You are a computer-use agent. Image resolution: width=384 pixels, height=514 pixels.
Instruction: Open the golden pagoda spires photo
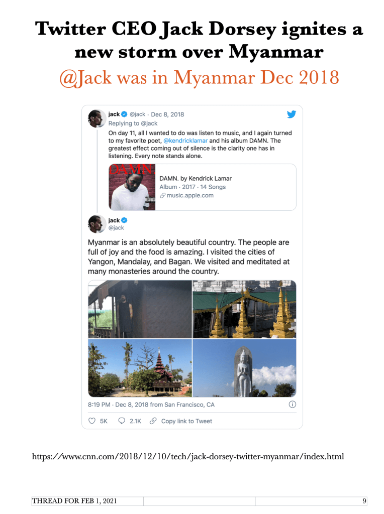[x=244, y=309]
